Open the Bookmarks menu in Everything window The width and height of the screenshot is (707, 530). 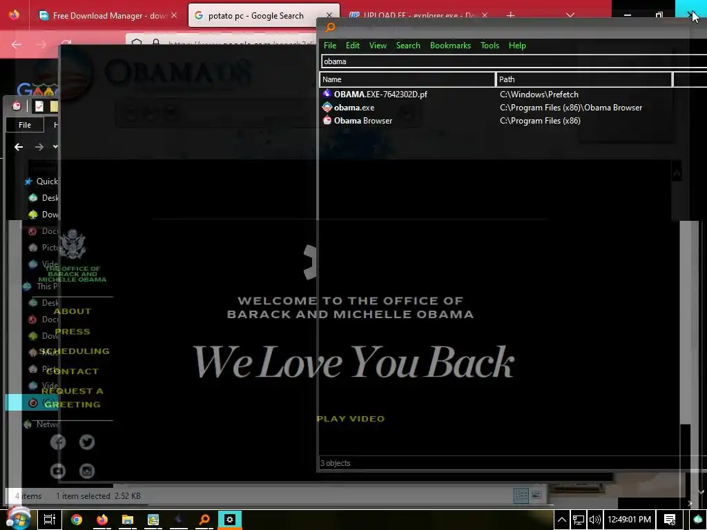point(450,46)
